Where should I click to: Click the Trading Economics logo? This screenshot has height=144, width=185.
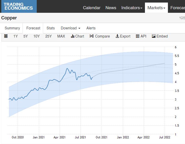coord(18,6)
